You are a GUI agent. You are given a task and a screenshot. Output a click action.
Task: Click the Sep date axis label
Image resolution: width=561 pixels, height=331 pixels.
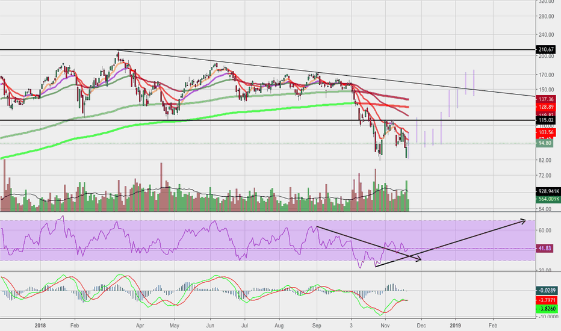317,326
